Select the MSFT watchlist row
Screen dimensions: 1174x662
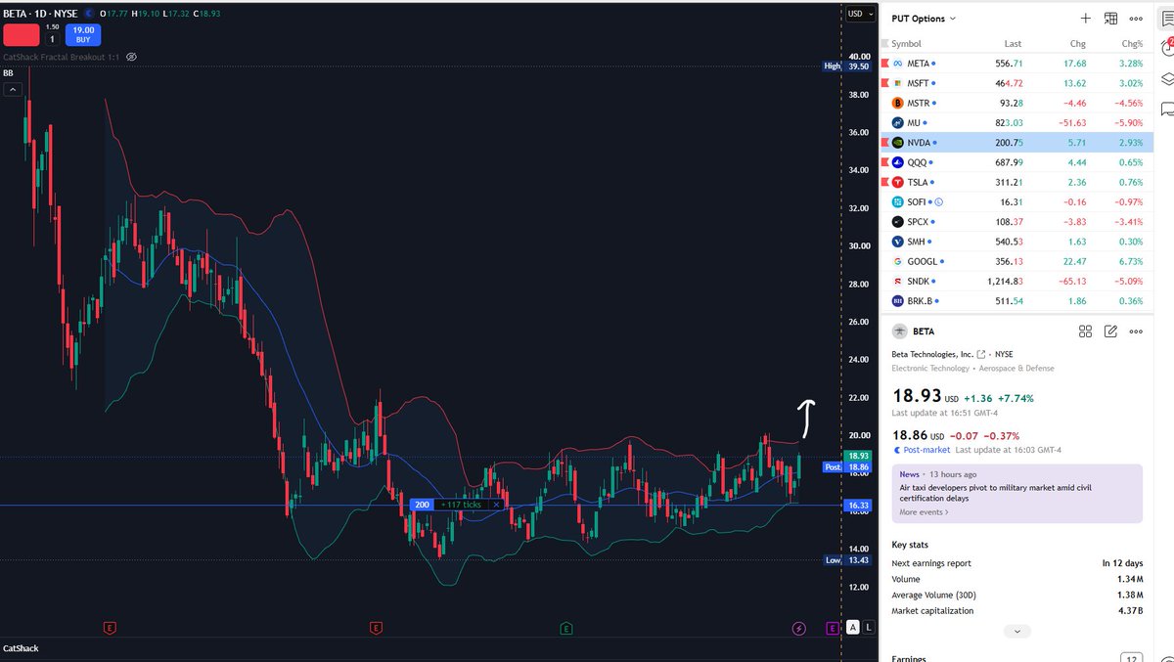pyautogui.click(x=1017, y=83)
